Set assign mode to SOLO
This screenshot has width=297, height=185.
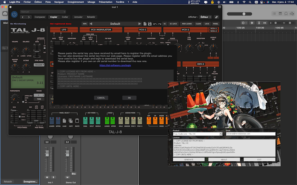click(x=121, y=121)
